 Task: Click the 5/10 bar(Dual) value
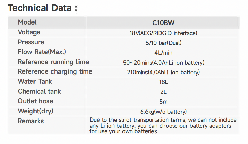[x=163, y=43]
